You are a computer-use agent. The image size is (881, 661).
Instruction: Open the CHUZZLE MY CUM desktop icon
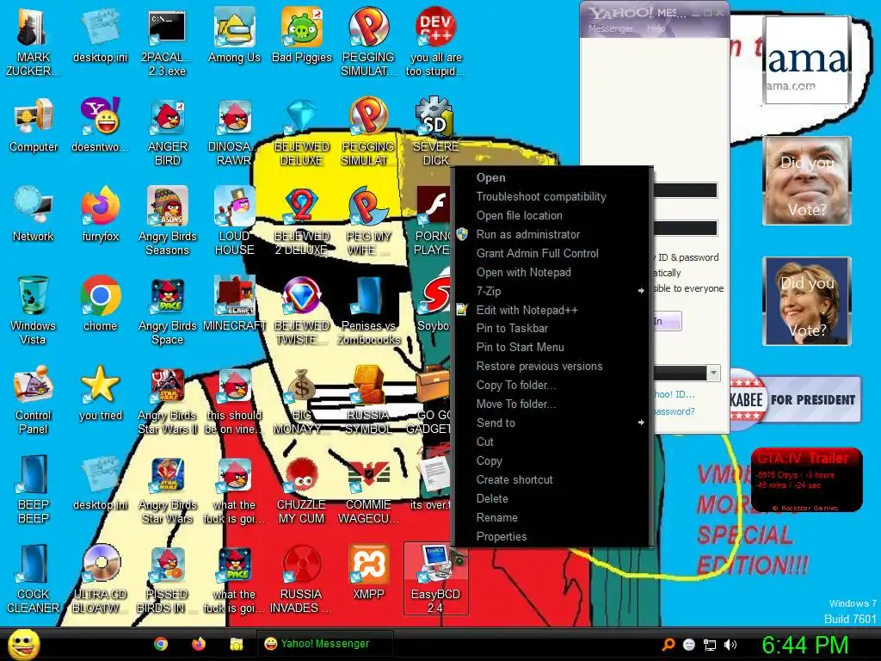point(302,490)
